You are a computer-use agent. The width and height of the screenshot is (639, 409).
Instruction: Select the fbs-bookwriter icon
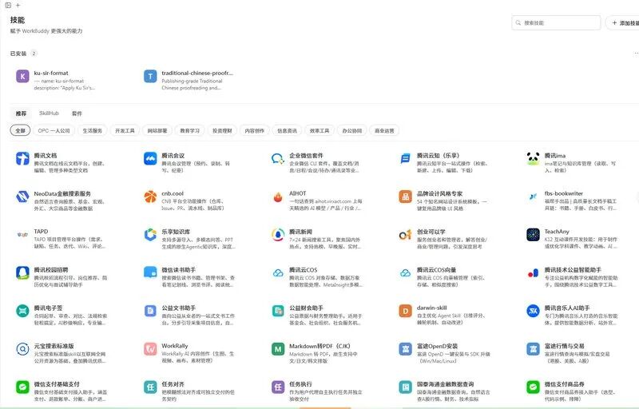click(533, 197)
